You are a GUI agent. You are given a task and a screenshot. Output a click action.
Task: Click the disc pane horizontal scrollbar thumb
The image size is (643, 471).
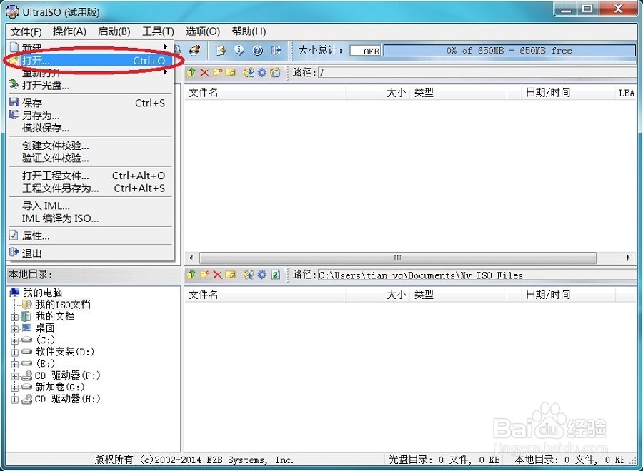coord(398,258)
